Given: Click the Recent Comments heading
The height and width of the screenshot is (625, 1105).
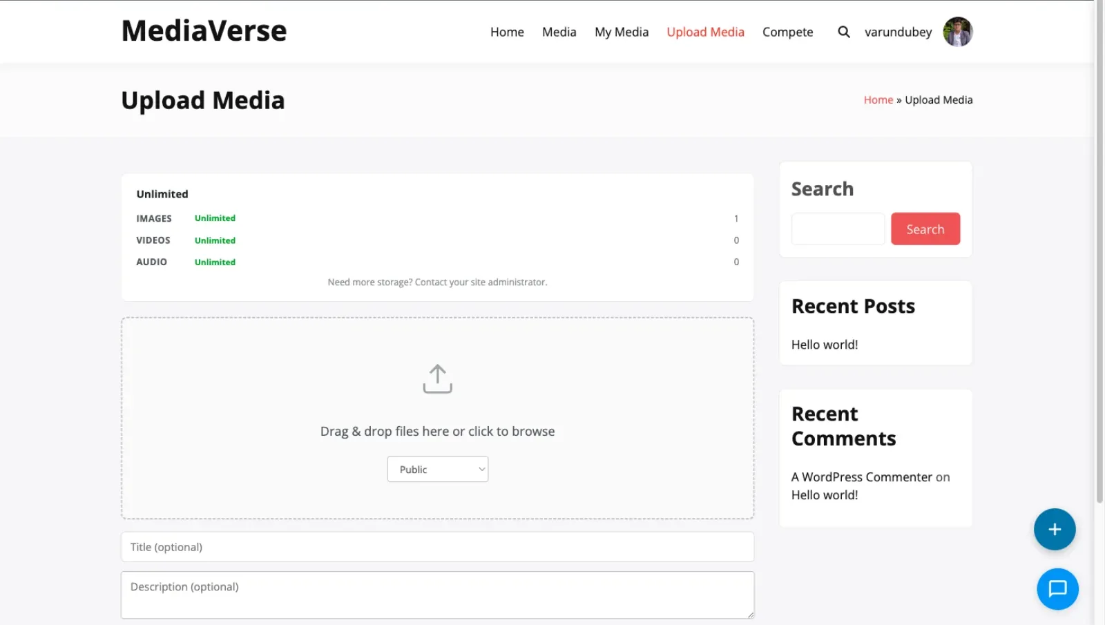Looking at the screenshot, I should pyautogui.click(x=844, y=426).
